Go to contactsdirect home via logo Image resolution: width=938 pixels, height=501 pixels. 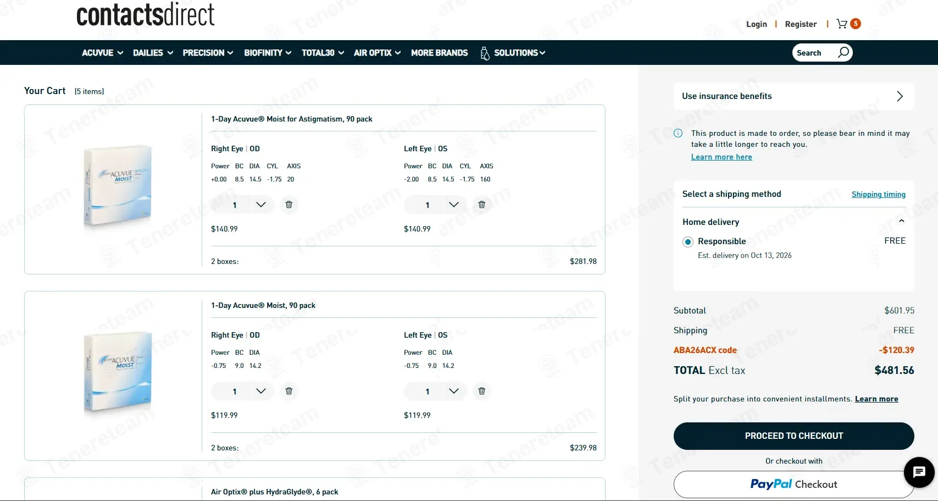(x=146, y=15)
